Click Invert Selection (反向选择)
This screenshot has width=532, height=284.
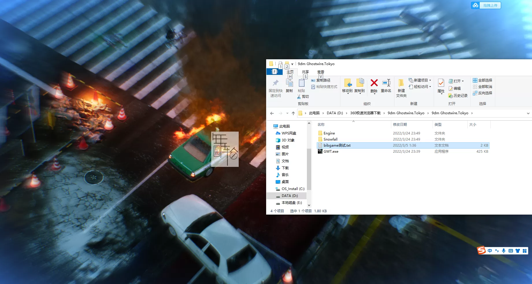click(483, 93)
